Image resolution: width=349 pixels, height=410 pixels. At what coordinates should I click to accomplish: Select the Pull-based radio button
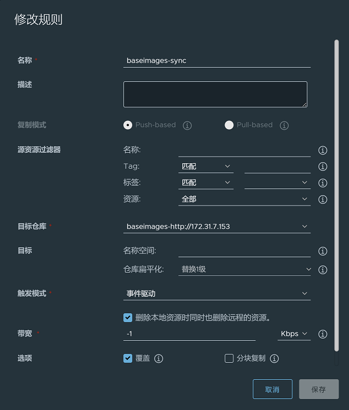229,125
